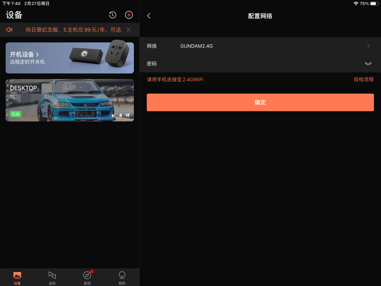Click the Windows icon on DESKTOP card

(x=127, y=115)
